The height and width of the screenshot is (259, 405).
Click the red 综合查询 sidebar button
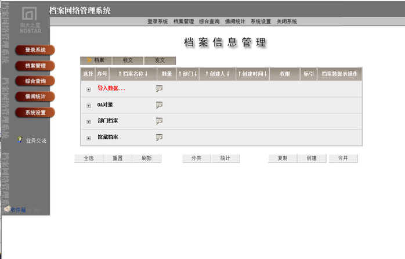(x=35, y=81)
